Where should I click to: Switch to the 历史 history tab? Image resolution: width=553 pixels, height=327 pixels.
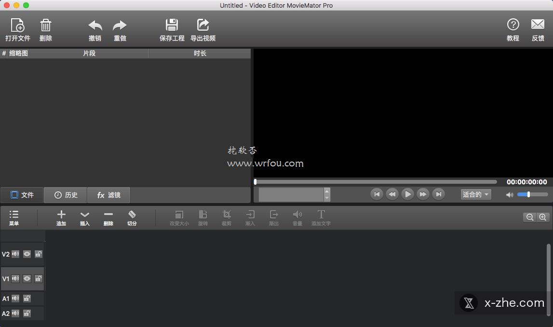[x=66, y=195]
